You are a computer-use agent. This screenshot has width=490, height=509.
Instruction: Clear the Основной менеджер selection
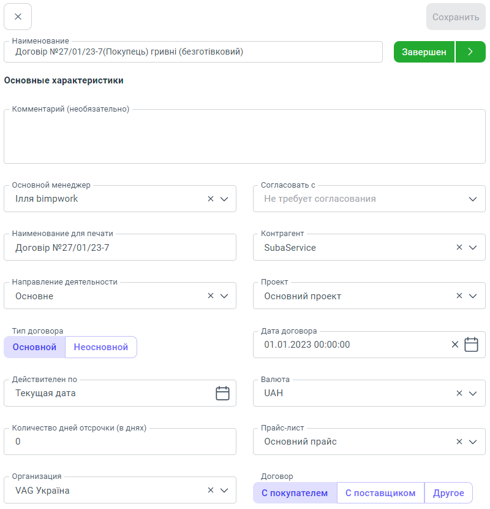[211, 199]
